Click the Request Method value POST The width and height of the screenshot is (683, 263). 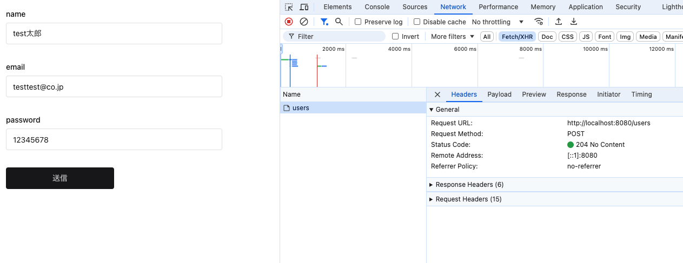[x=576, y=134]
